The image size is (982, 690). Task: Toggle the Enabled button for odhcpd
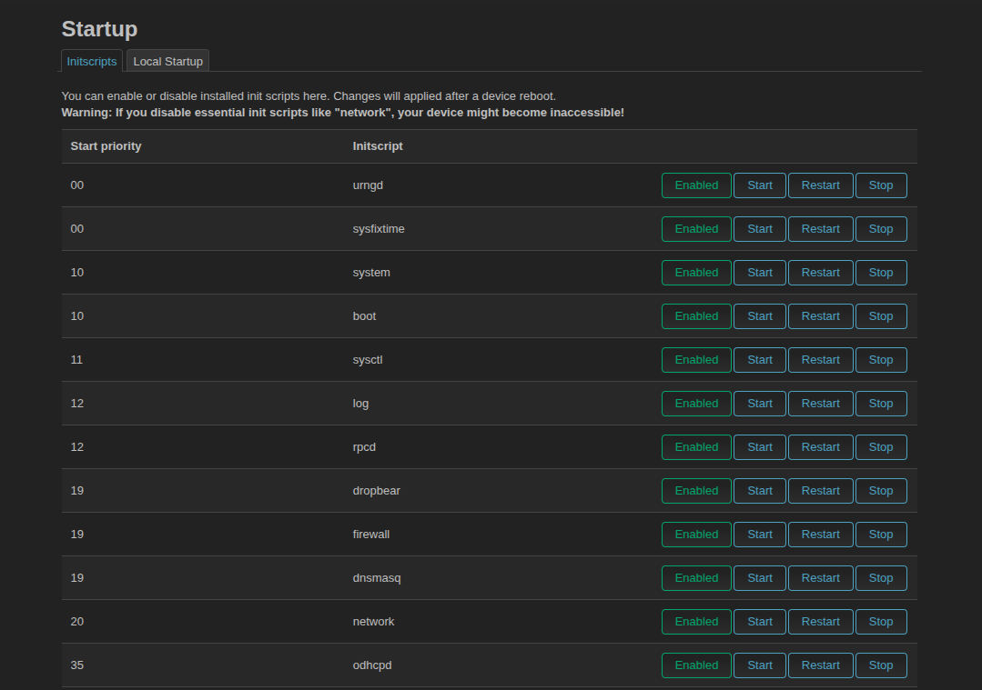[696, 665]
